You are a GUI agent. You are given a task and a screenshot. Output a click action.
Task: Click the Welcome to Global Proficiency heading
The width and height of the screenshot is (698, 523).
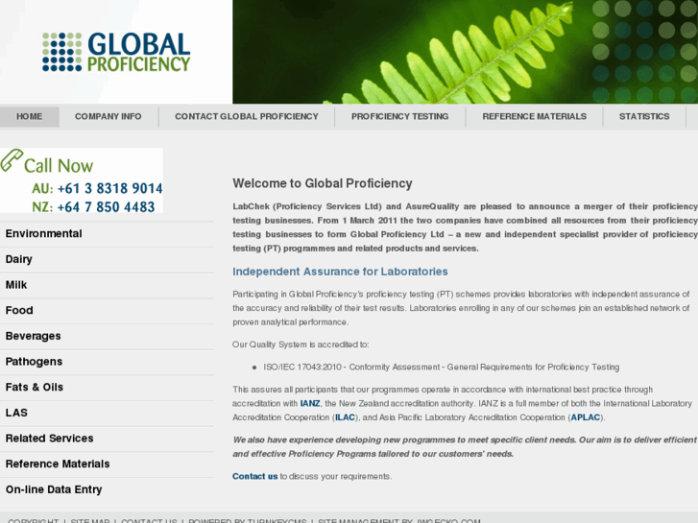[x=323, y=183]
